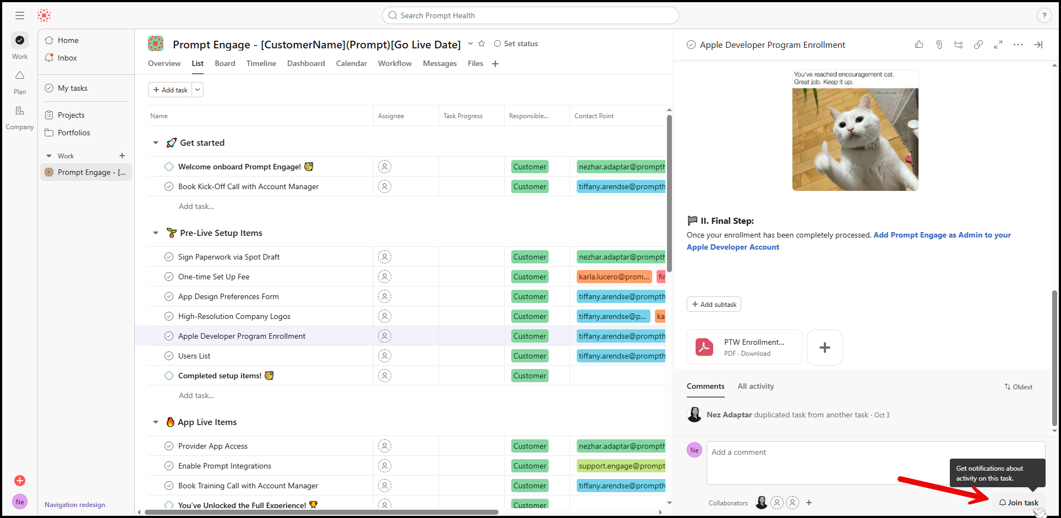Viewport: 1061px width, 518px height.
Task: Select karla.lucero contact point tag
Action: pos(614,277)
